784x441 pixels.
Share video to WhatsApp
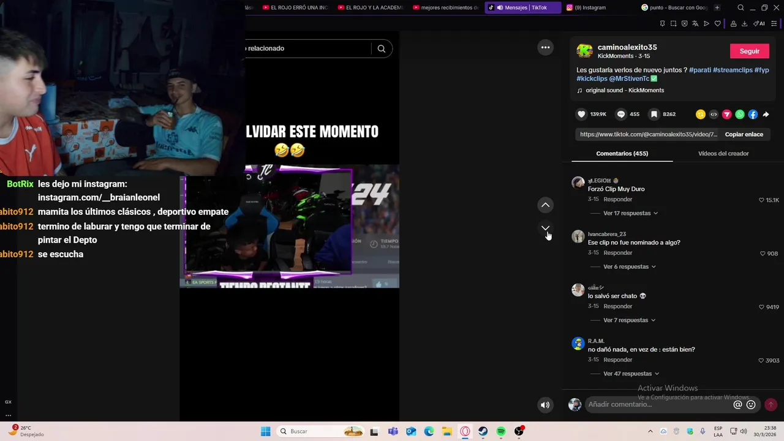(x=740, y=115)
